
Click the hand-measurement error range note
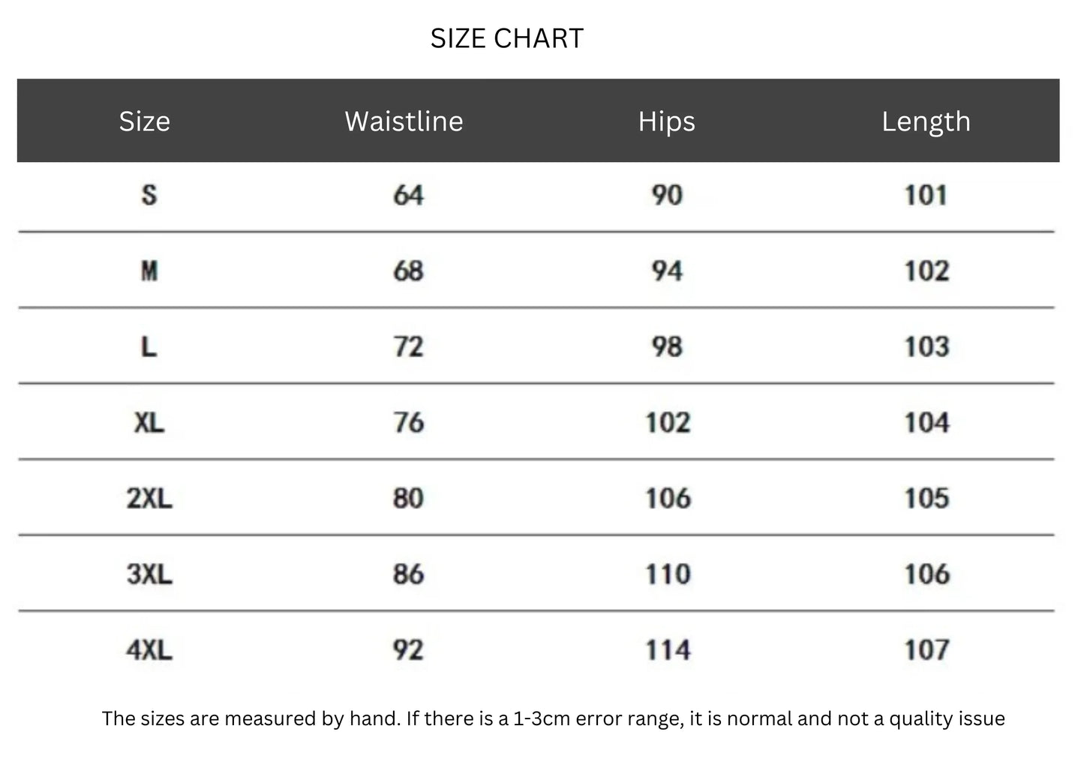tap(553, 718)
